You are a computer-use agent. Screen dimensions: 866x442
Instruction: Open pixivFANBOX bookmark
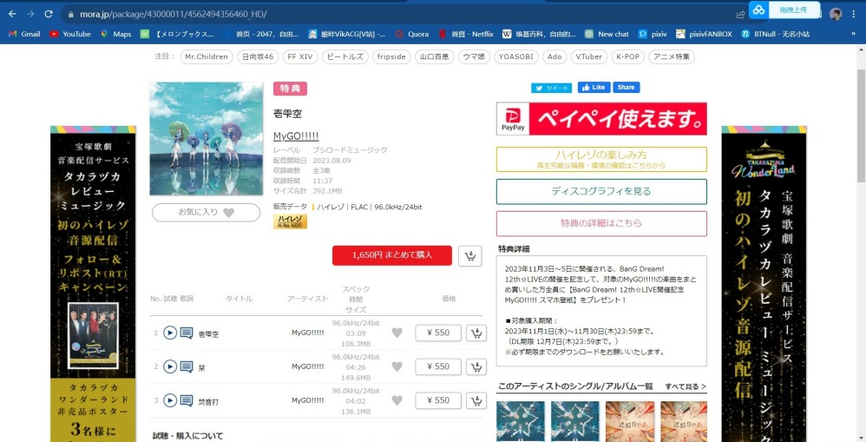pos(705,34)
